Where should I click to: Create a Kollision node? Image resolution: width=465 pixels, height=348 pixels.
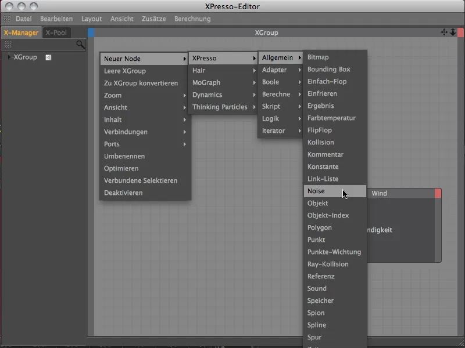[335, 142]
